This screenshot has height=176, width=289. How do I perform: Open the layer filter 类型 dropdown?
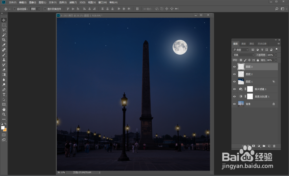[x=240, y=50]
